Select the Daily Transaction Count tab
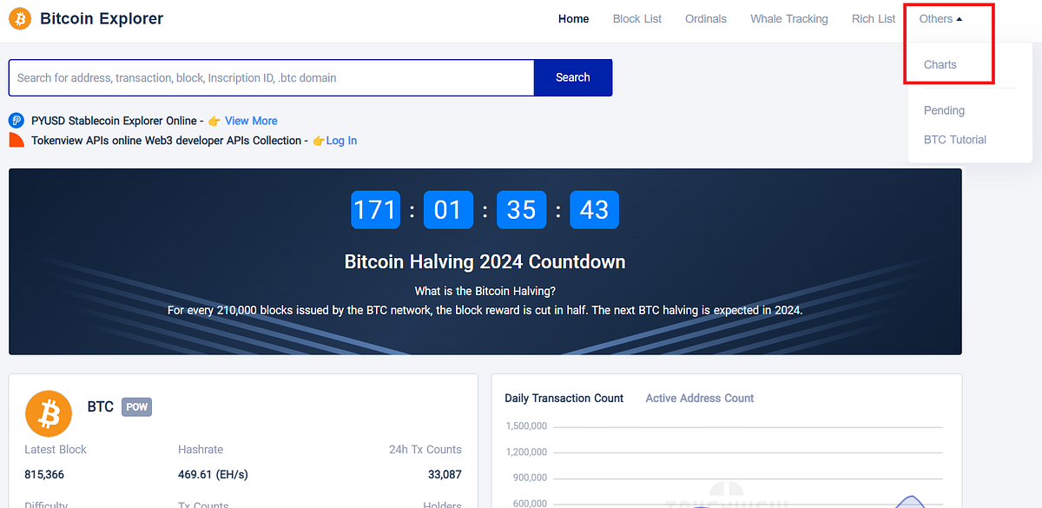 [564, 398]
